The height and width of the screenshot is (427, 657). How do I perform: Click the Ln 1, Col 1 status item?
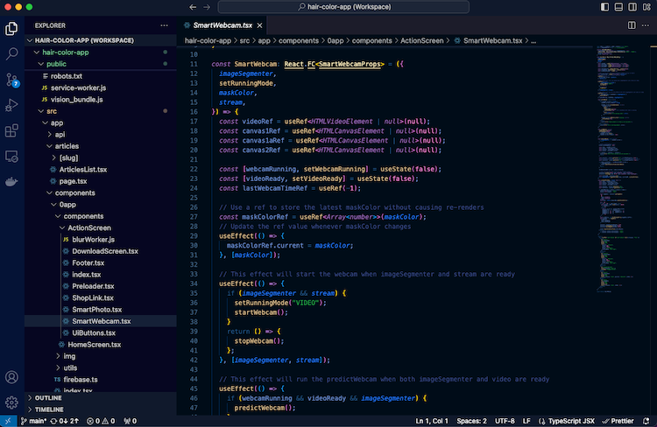click(x=432, y=421)
